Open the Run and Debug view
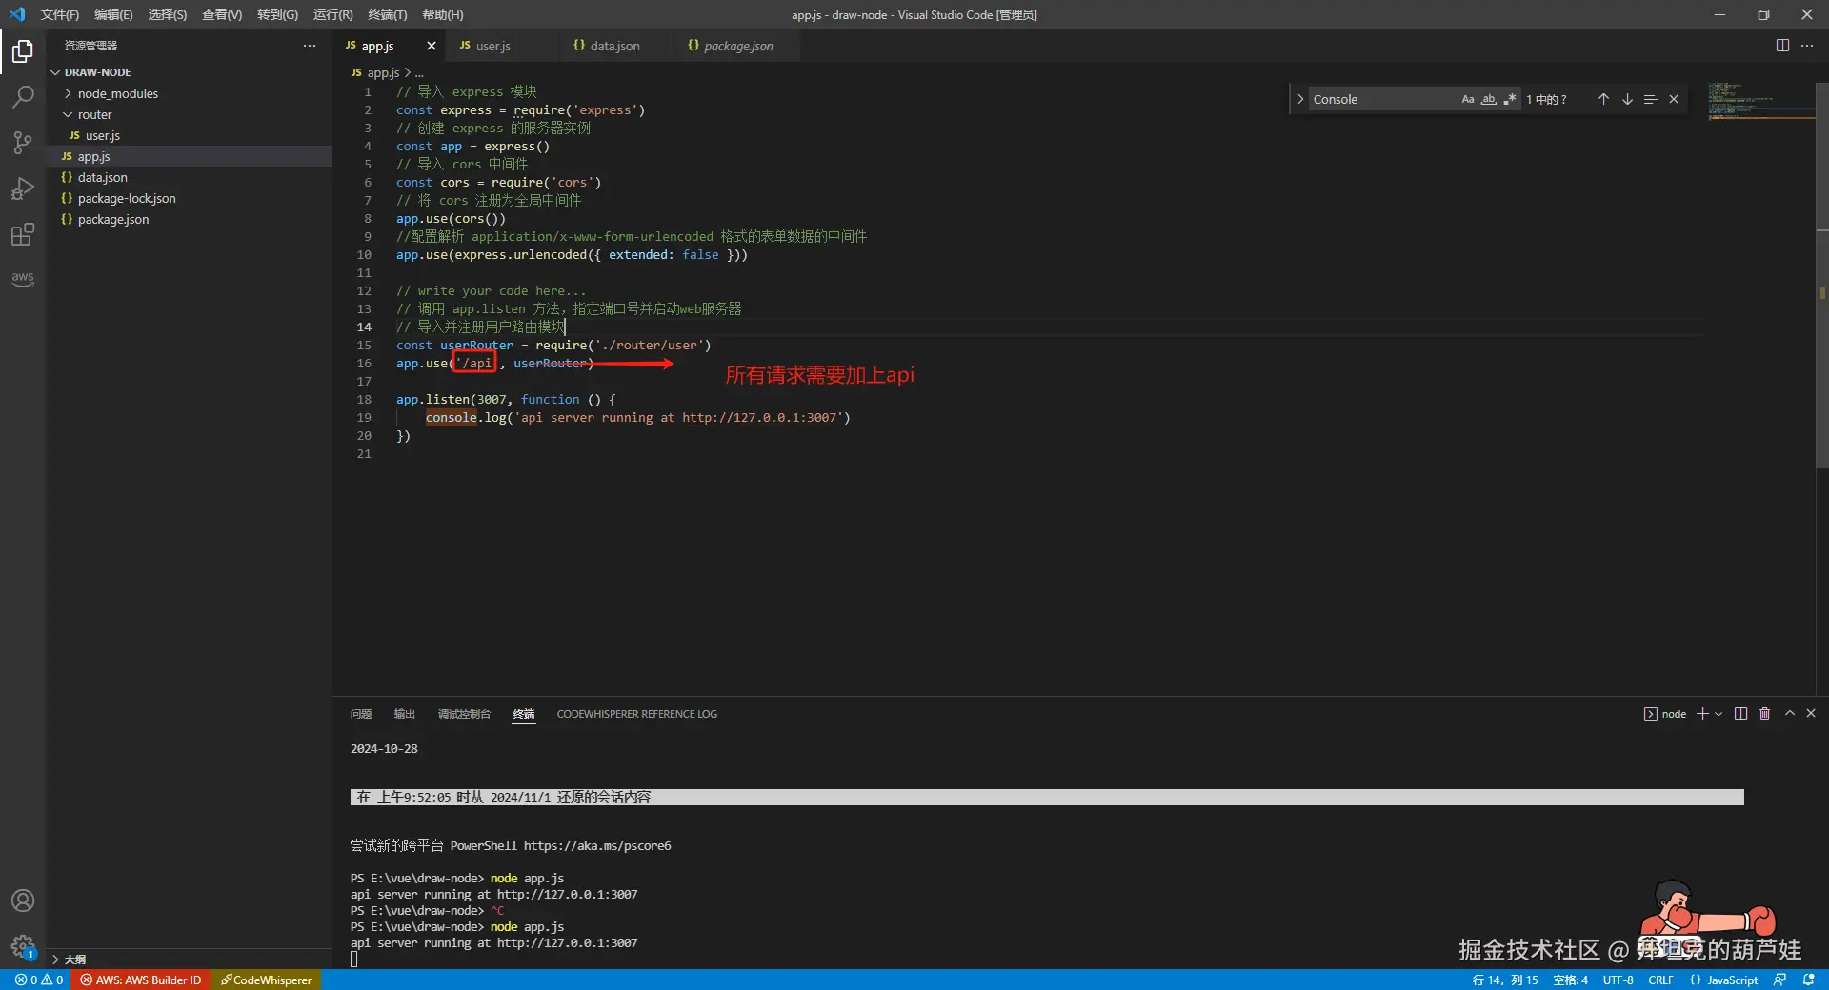 coord(23,188)
